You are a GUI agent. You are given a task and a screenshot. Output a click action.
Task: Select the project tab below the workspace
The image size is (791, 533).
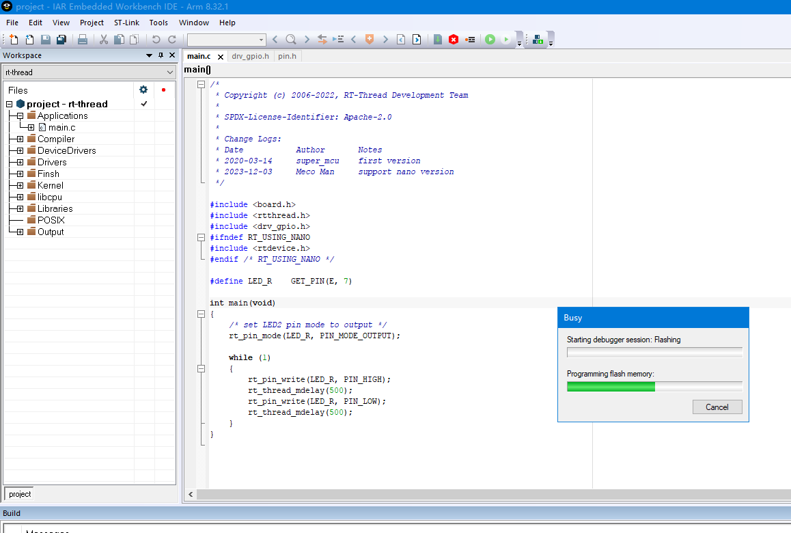(20, 494)
